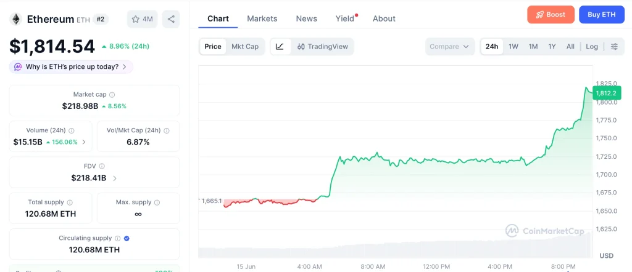Click the #2 rank badge
Screen dimensions: 632x272
[101, 19]
